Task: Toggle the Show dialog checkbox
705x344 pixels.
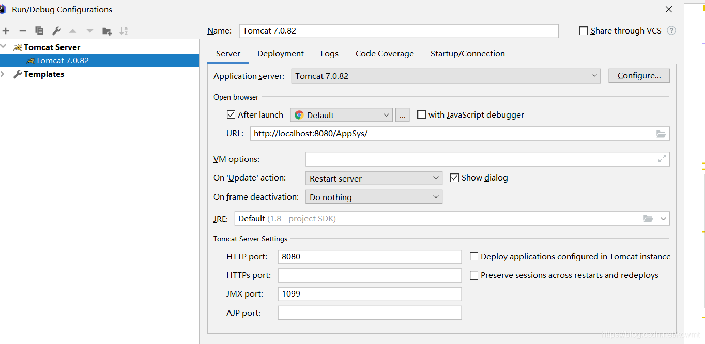Action: (454, 178)
